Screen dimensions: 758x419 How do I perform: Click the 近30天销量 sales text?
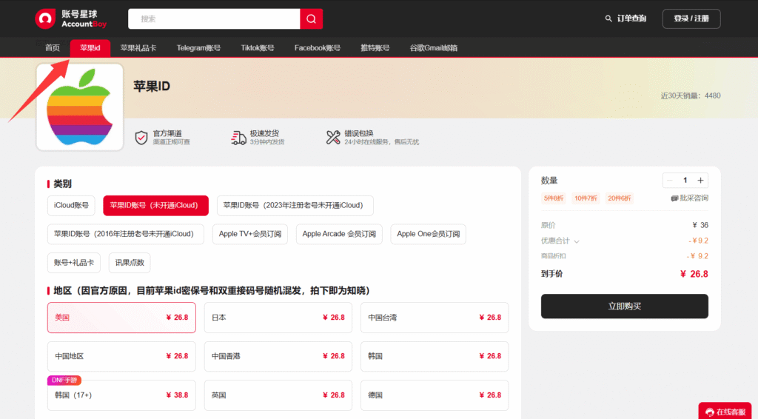point(691,95)
